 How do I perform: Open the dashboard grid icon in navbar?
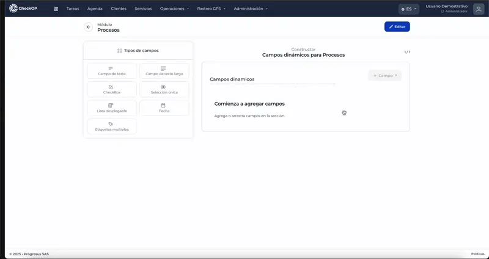[x=56, y=9]
